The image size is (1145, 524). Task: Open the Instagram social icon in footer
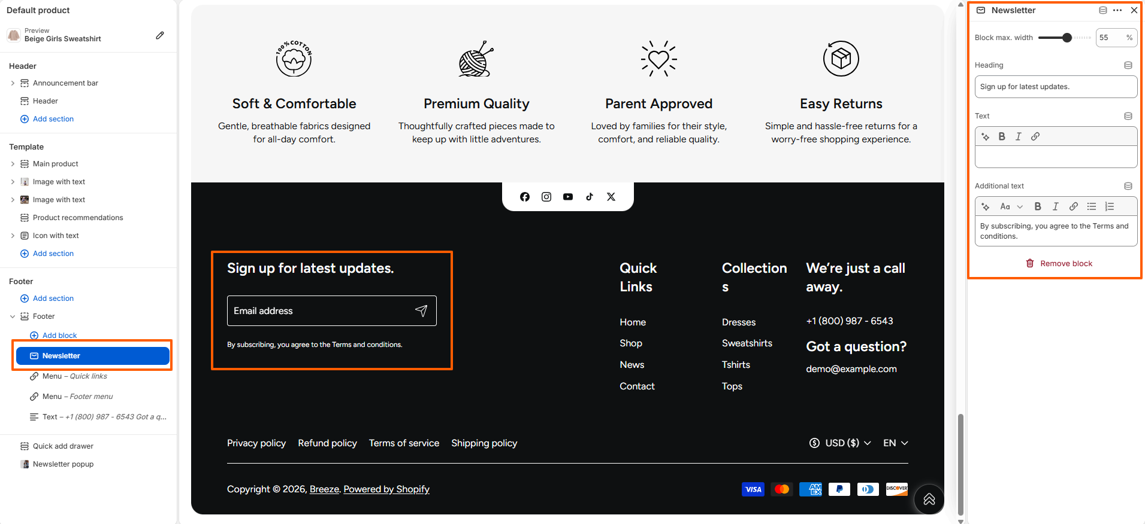(x=546, y=197)
